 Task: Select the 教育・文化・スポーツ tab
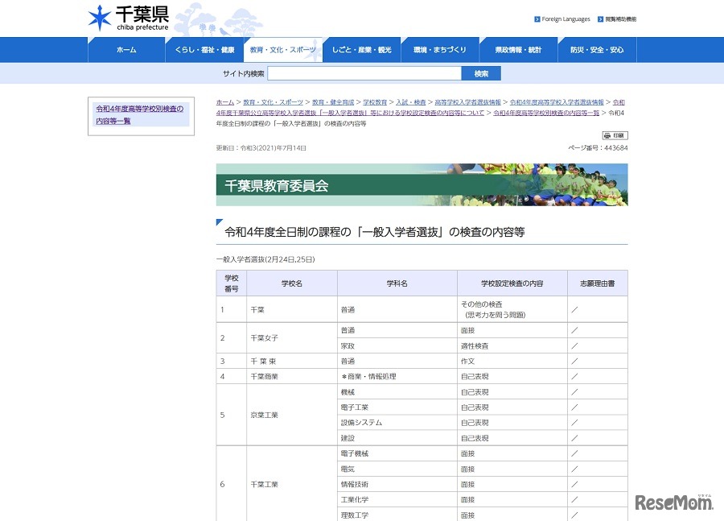coord(282,49)
